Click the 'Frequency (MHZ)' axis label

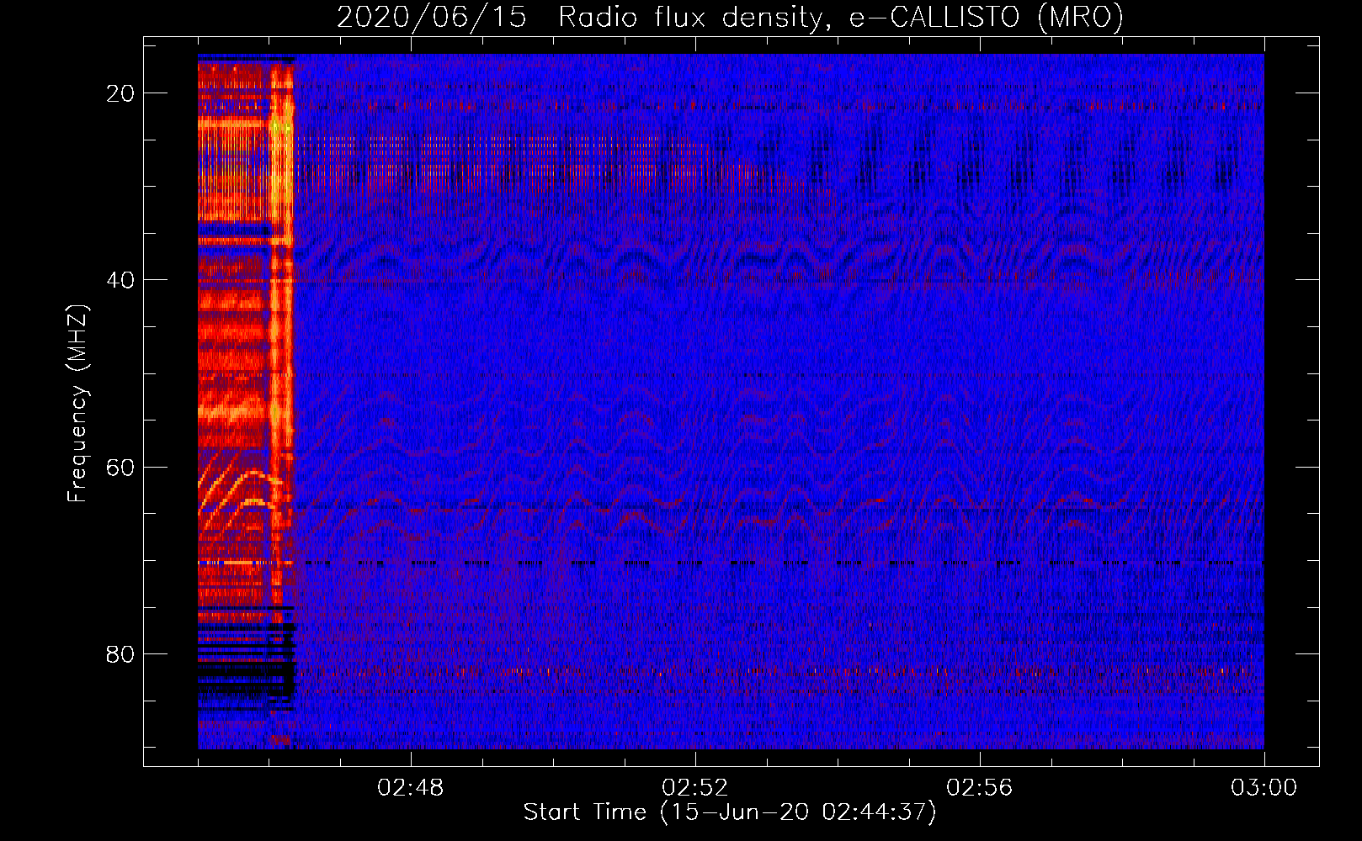pos(77,404)
